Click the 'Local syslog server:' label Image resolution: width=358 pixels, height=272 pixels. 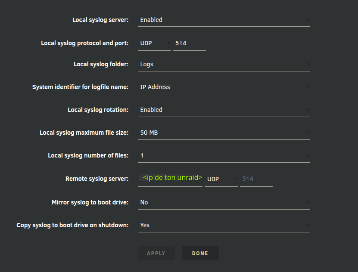click(100, 20)
